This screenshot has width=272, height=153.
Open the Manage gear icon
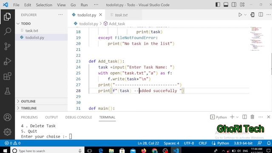[7, 132]
